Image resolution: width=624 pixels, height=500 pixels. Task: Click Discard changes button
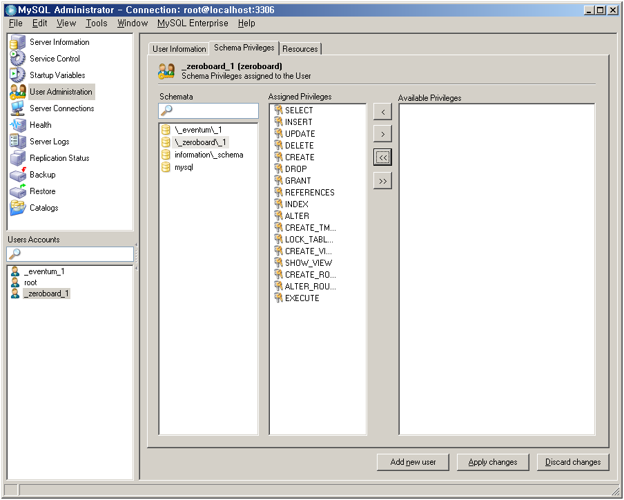pos(573,462)
